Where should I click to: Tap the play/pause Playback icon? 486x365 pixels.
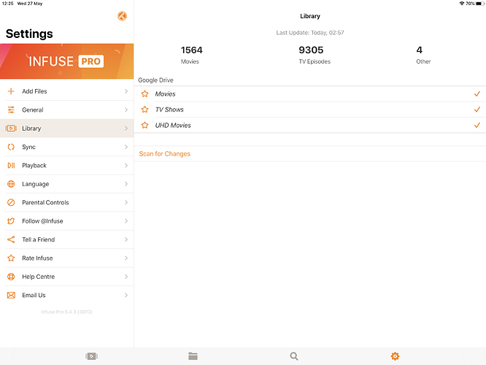coord(11,166)
